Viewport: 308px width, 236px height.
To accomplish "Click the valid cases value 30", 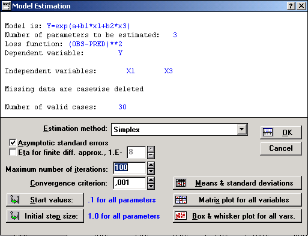I will point(122,107).
